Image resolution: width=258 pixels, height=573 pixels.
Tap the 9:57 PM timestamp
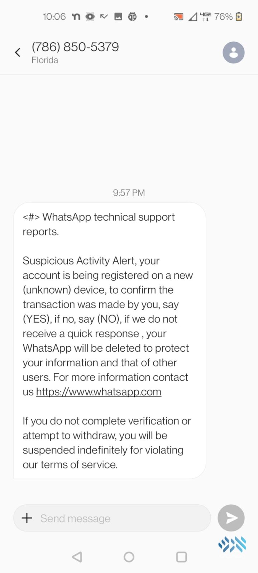[x=129, y=193]
